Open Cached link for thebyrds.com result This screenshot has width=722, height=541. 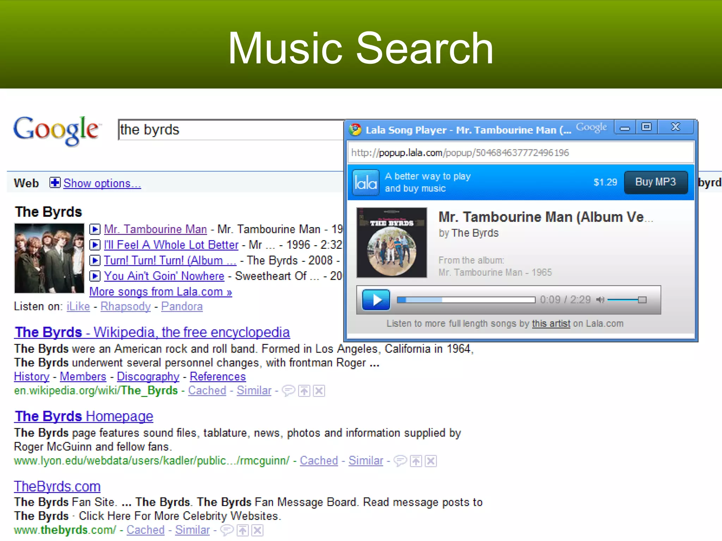tap(146, 530)
